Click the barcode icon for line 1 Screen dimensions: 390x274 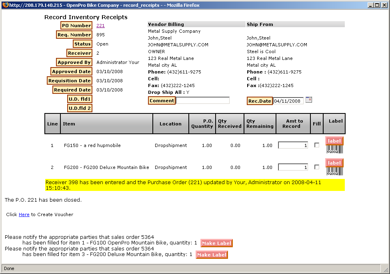click(x=334, y=149)
